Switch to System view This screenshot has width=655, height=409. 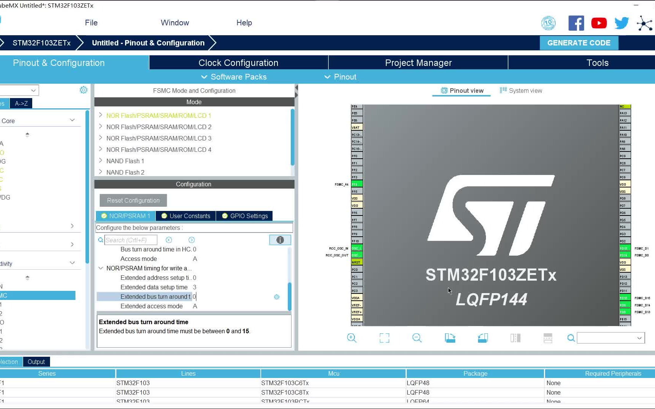tap(521, 91)
